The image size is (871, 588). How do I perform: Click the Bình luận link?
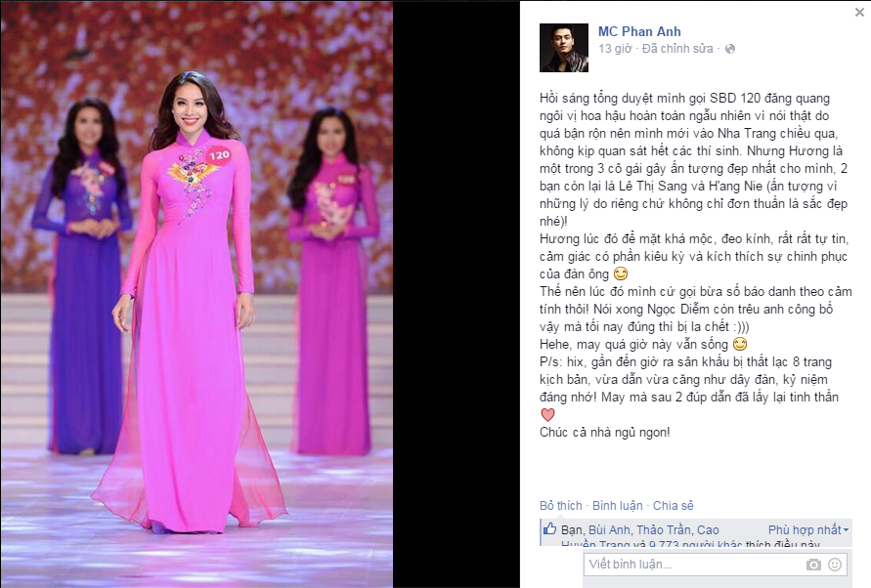(617, 506)
